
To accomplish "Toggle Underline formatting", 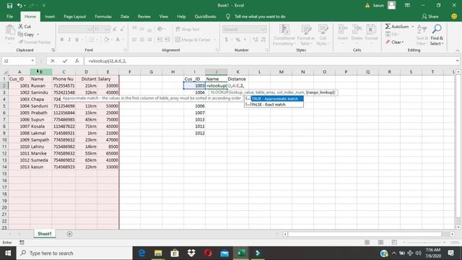I will point(77,40).
